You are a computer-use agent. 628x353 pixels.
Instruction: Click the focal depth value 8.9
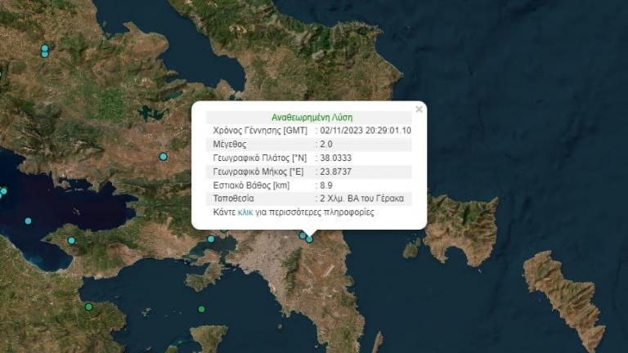coord(325,185)
